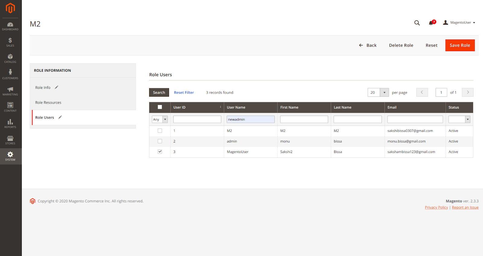This screenshot has height=256, width=483.
Task: Toggle the select-all checkbox in table header
Action: (160, 107)
